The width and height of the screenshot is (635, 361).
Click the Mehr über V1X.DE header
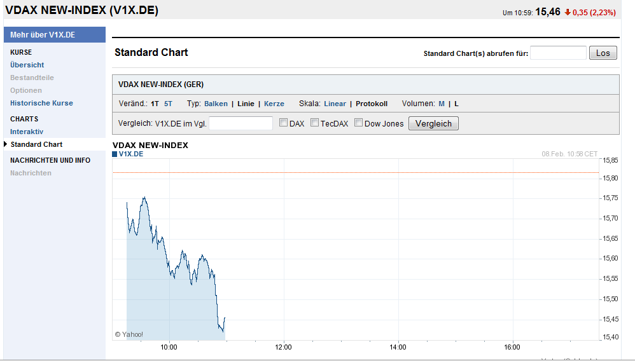(x=43, y=35)
